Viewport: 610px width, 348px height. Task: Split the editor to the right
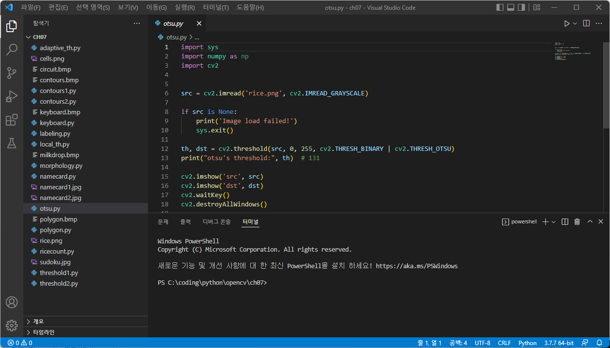coord(587,23)
